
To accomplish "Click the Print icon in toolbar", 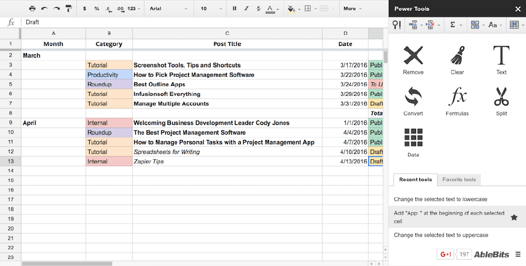I will pyautogui.click(x=32, y=9).
